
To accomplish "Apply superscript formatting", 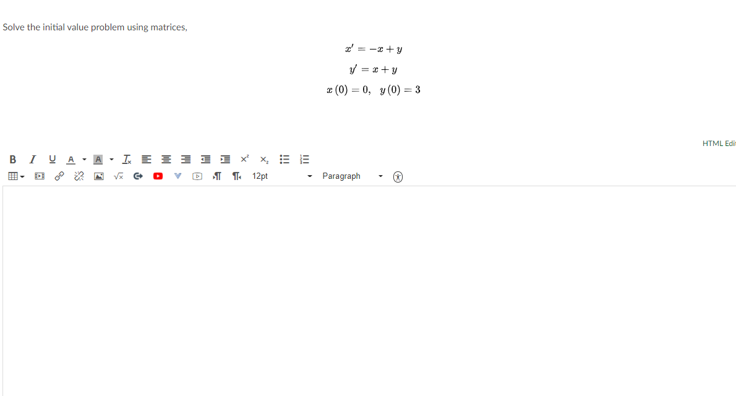I will (x=244, y=159).
